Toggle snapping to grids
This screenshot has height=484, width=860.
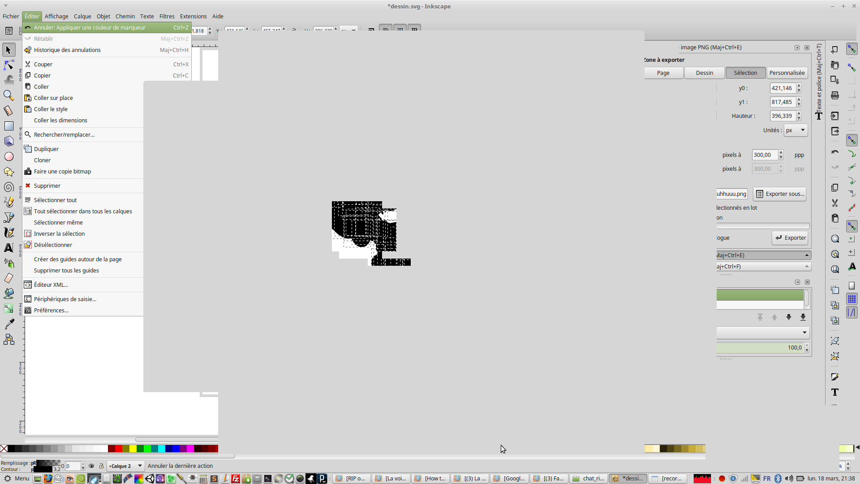[852, 299]
